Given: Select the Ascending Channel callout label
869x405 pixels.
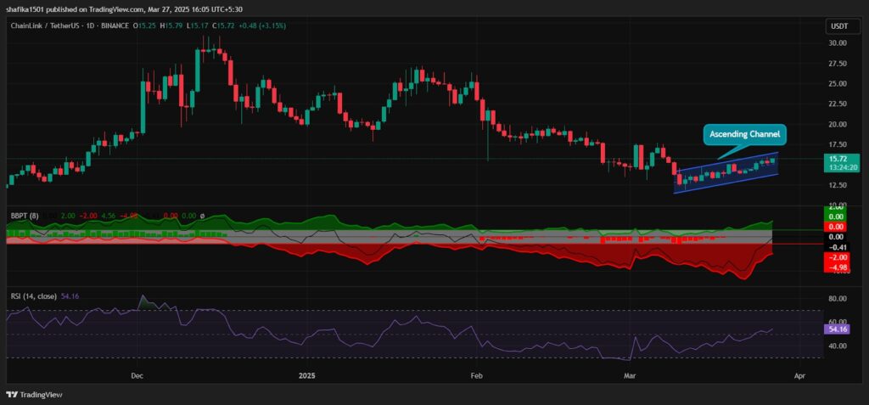Looking at the screenshot, I should coord(744,134).
